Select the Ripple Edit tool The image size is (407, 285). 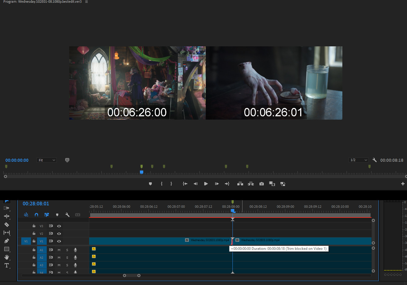tap(6, 216)
